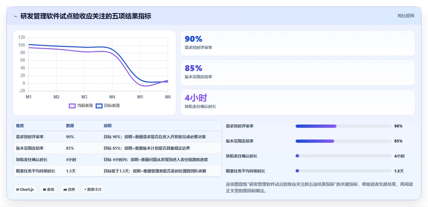Click the 需求按时评审率 progress bar
Image resolution: width=428 pixels, height=207 pixels.
pos(343,126)
